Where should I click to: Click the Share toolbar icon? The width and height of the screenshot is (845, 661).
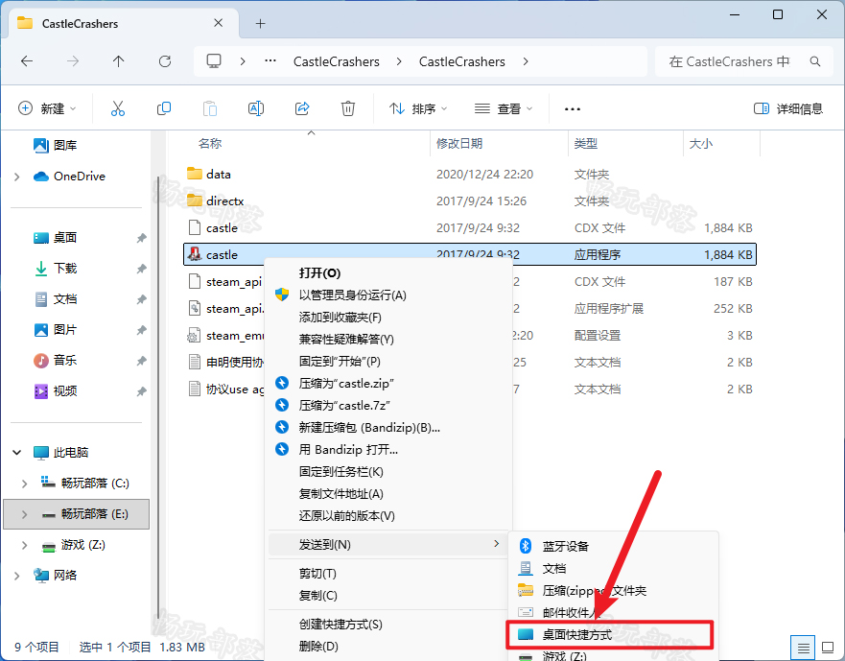(x=302, y=109)
